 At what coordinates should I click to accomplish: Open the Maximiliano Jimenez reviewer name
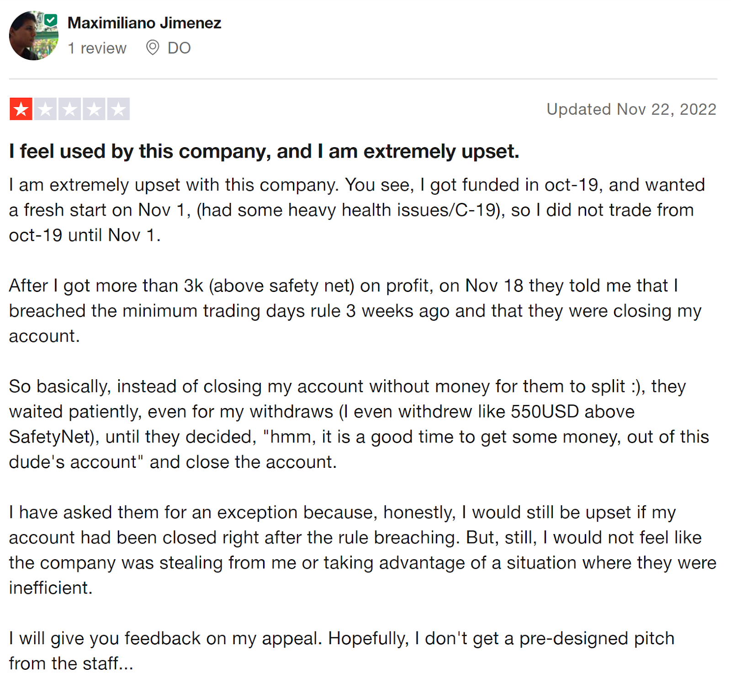[144, 23]
